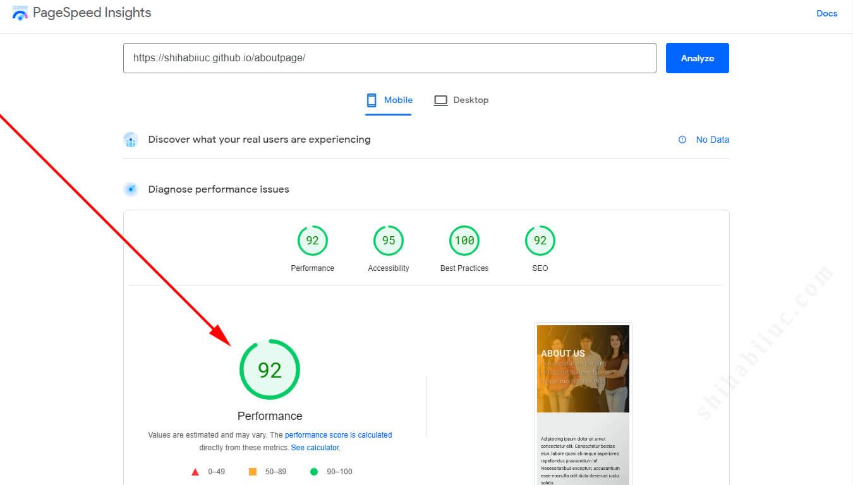Jump to the Best Practices 100 gauge

tap(464, 241)
